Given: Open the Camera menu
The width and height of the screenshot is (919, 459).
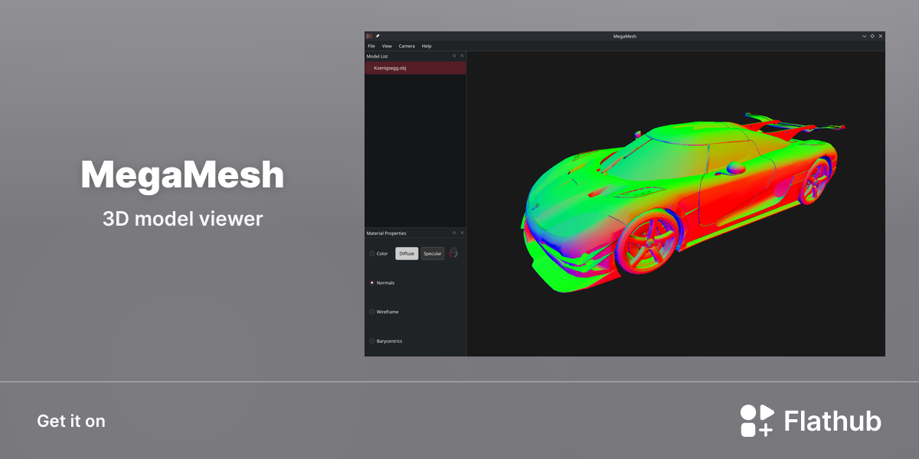Looking at the screenshot, I should point(407,46).
